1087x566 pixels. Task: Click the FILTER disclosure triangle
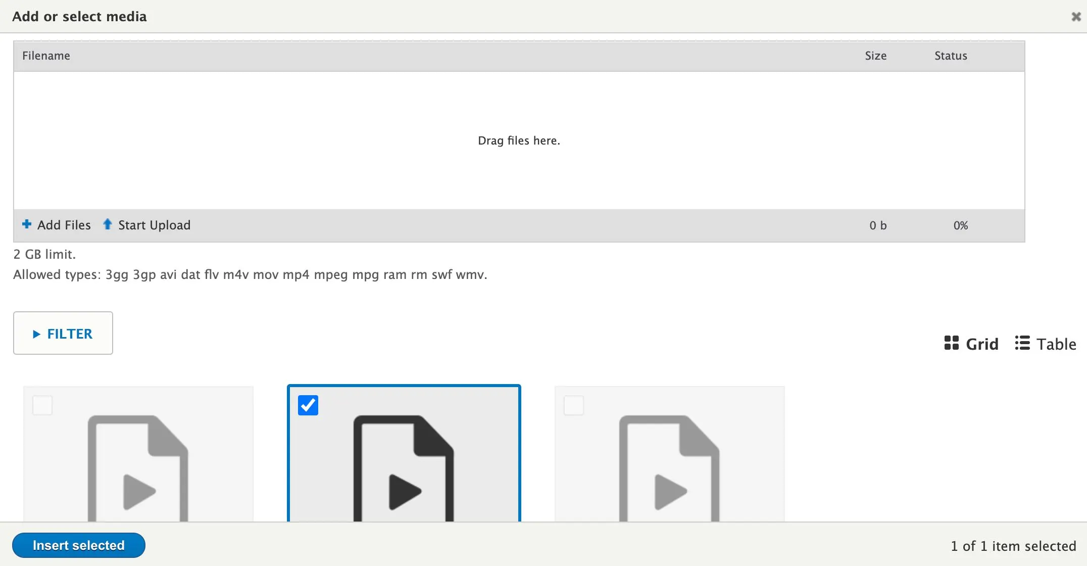pyautogui.click(x=36, y=334)
